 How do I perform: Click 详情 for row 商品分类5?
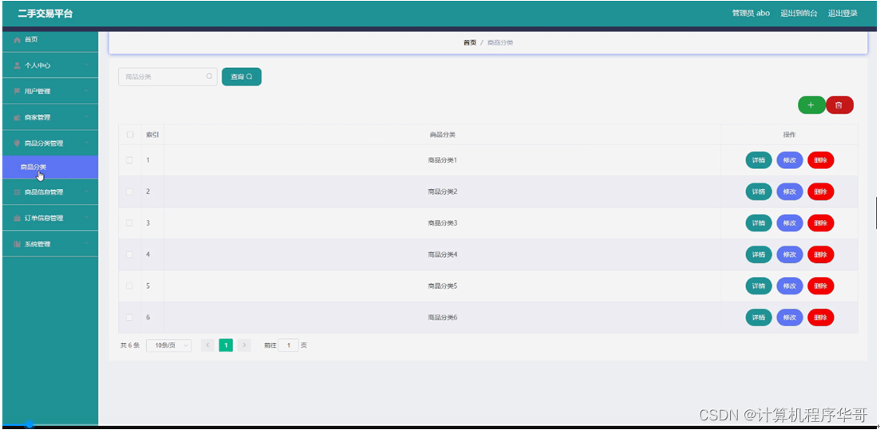click(x=758, y=286)
